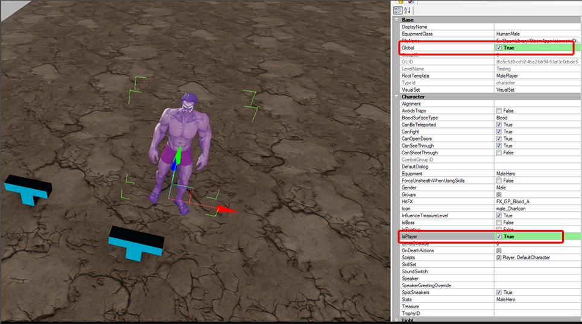Edit the Blood value of BloodSurfaceType
This screenshot has height=324, width=582.
[502, 118]
